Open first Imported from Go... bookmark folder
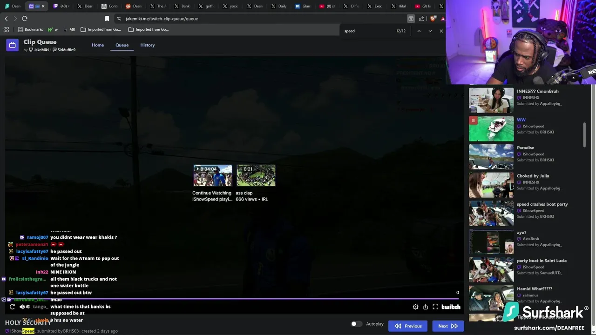This screenshot has height=335, width=596. [x=101, y=29]
